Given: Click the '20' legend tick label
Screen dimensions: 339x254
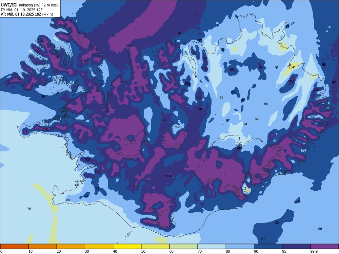Looking at the screenshot, I should [x=59, y=251].
